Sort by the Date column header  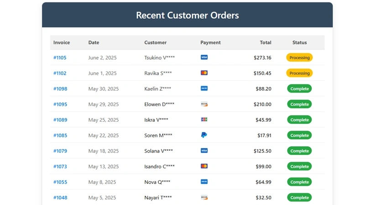(x=94, y=42)
